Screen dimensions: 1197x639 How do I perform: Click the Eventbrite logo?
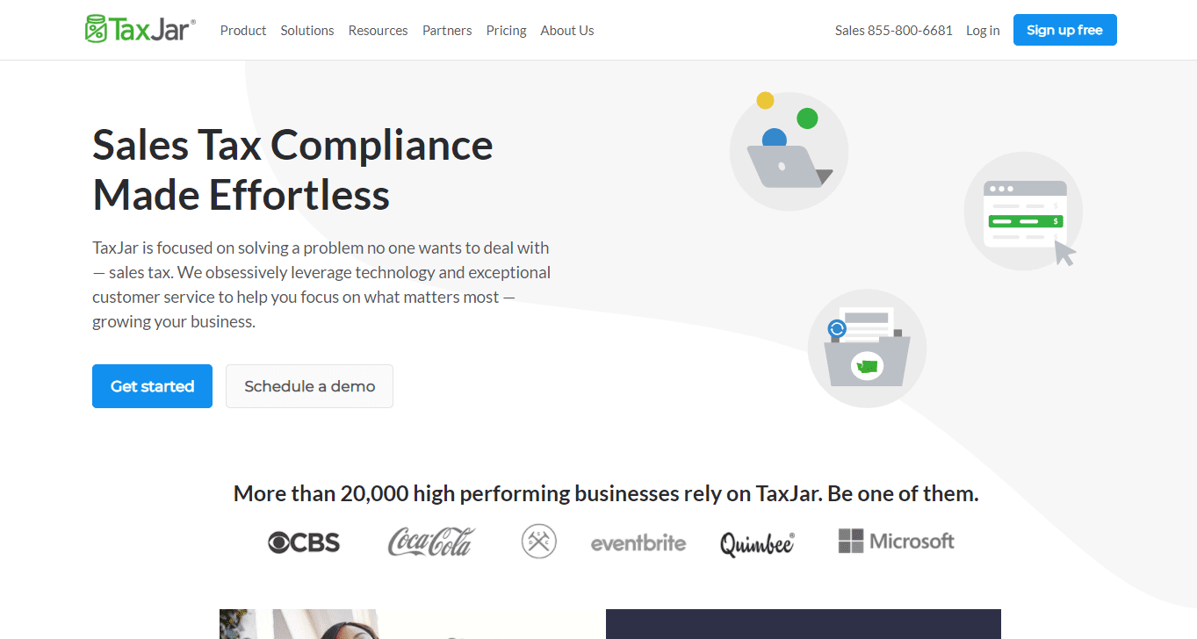coord(638,542)
